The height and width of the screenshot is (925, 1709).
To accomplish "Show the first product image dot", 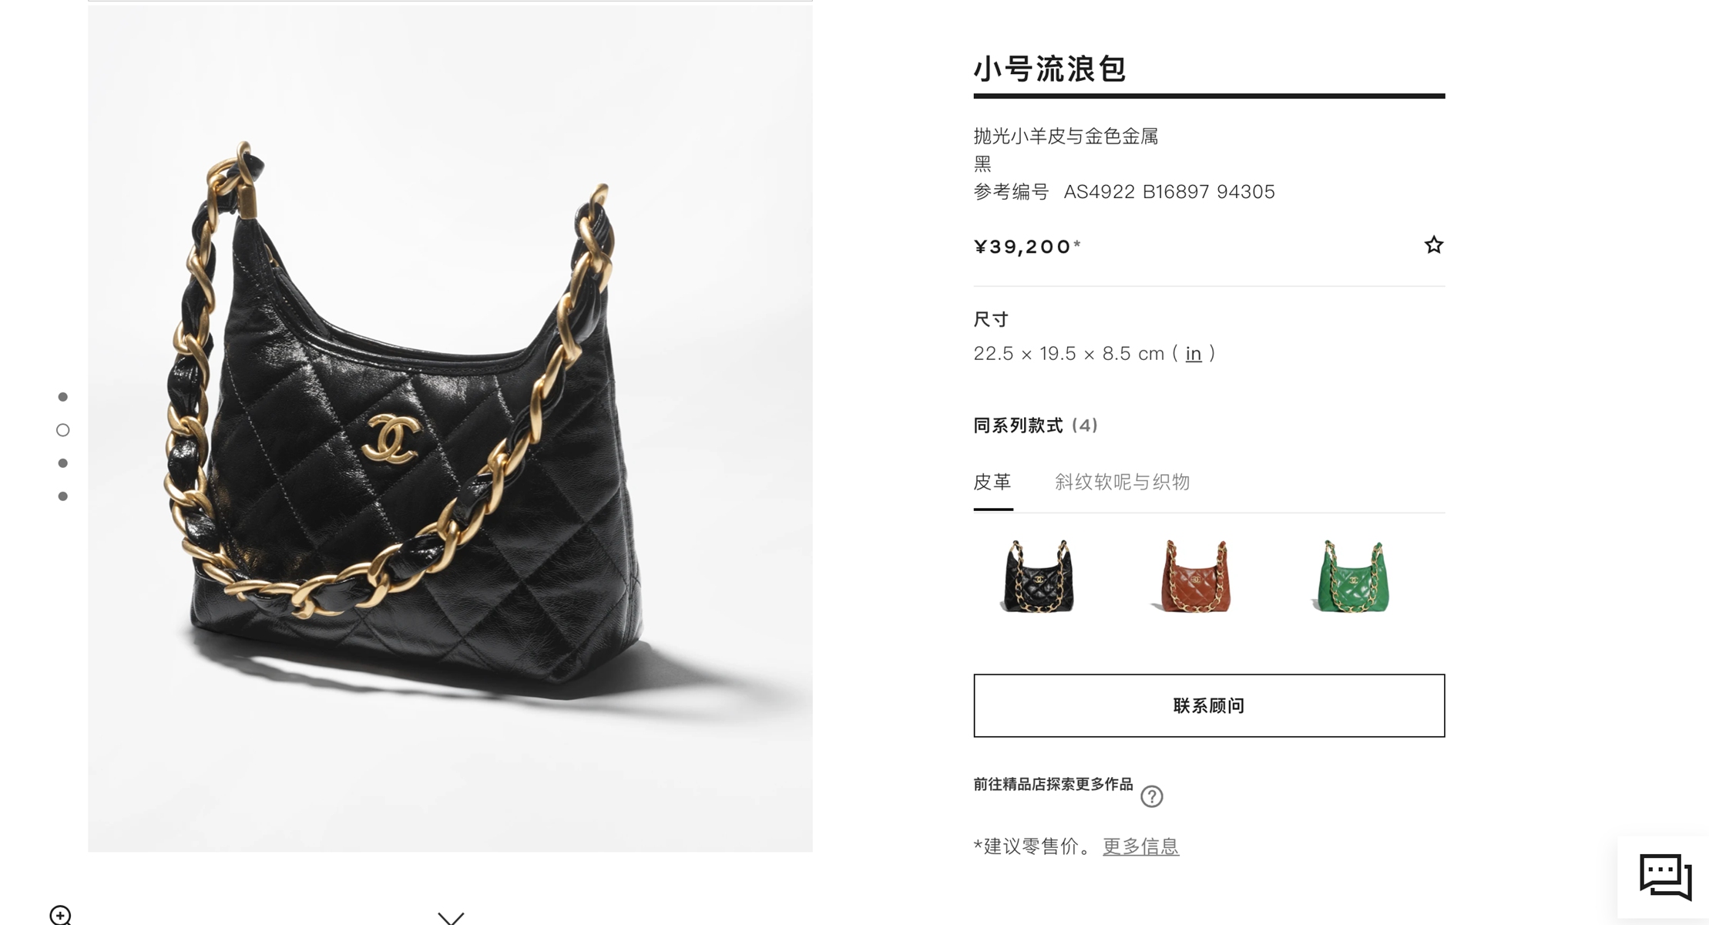I will (x=63, y=397).
